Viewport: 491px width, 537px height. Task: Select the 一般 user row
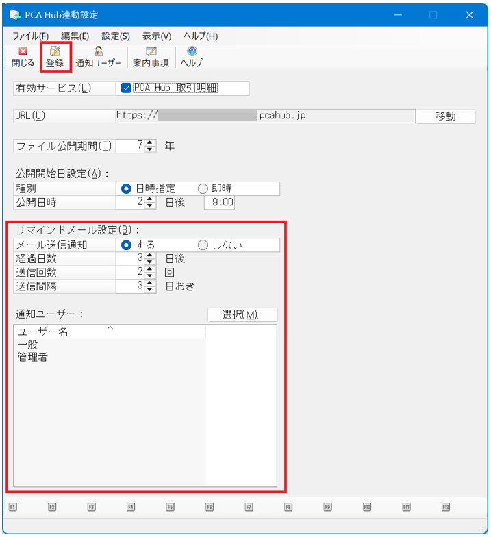click(110, 345)
